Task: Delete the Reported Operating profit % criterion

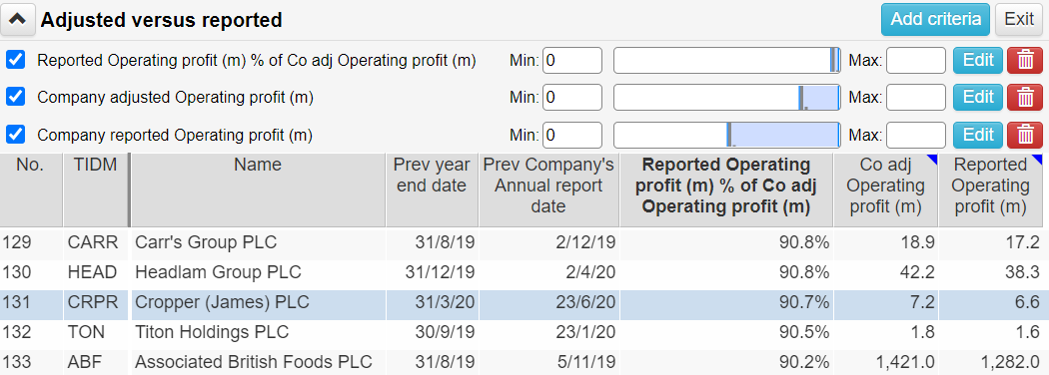Action: [x=1025, y=61]
